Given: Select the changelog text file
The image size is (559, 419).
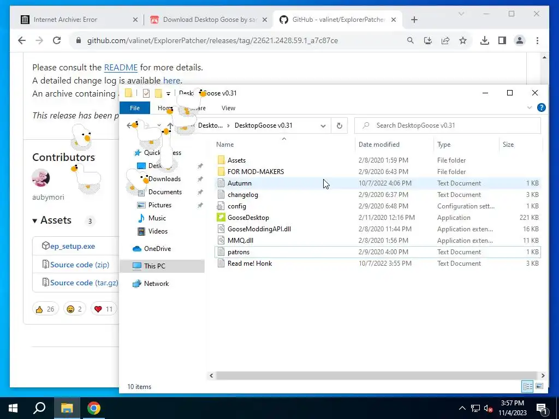Looking at the screenshot, I should (243, 195).
